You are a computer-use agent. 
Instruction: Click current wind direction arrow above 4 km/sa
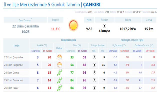pos(104,26)
